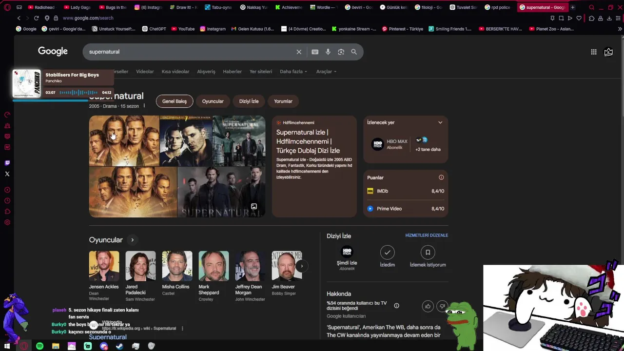The image size is (624, 351).
Task: Open the Wikipedia result options dots
Action: point(182,329)
